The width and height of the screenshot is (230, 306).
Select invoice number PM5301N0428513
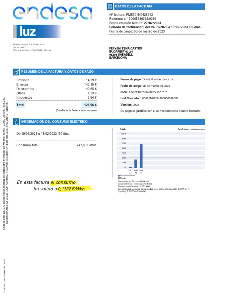click(139, 15)
